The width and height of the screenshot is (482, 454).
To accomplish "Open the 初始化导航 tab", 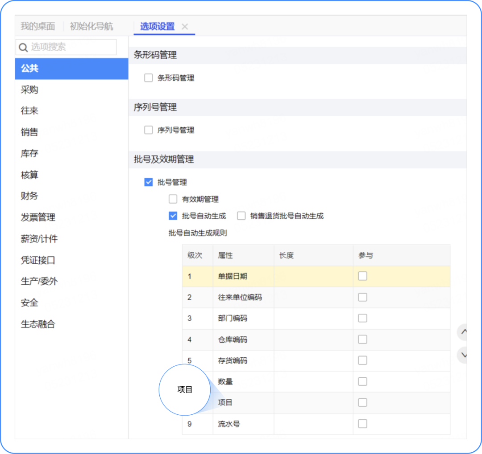I will pyautogui.click(x=91, y=26).
